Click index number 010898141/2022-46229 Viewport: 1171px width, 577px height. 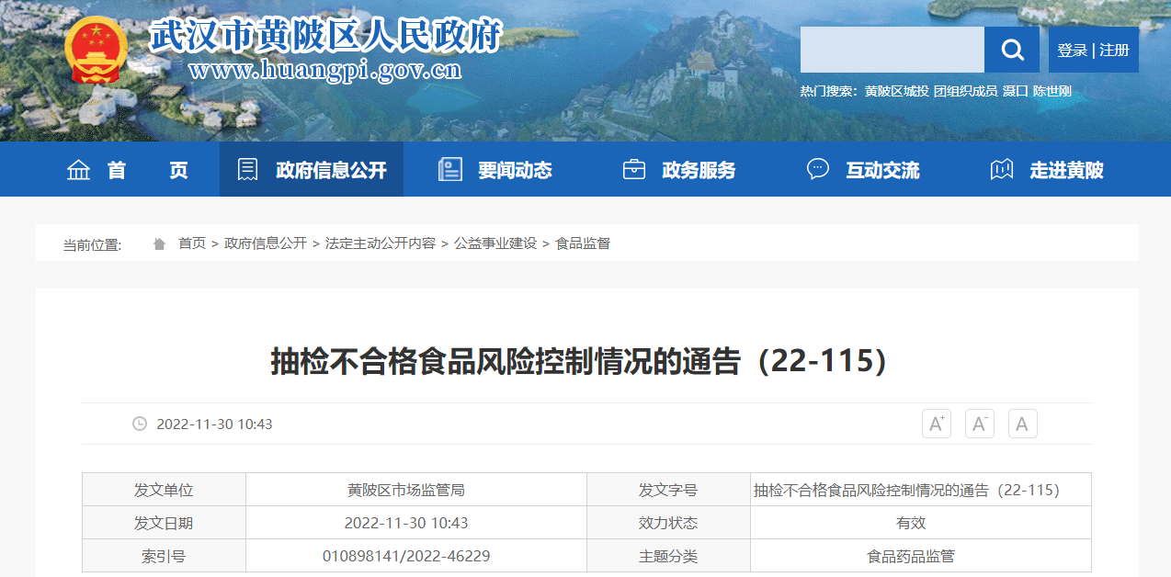406,556
